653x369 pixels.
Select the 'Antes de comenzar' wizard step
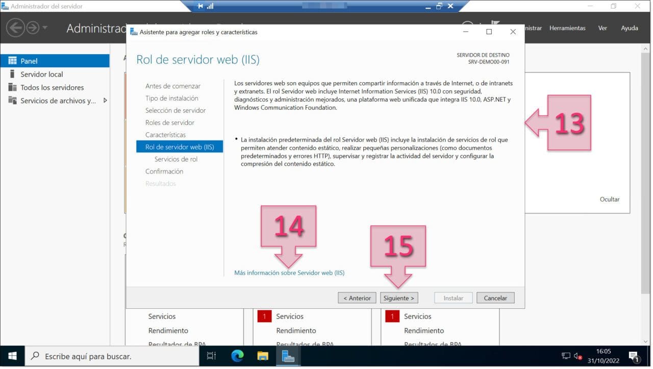tap(173, 86)
